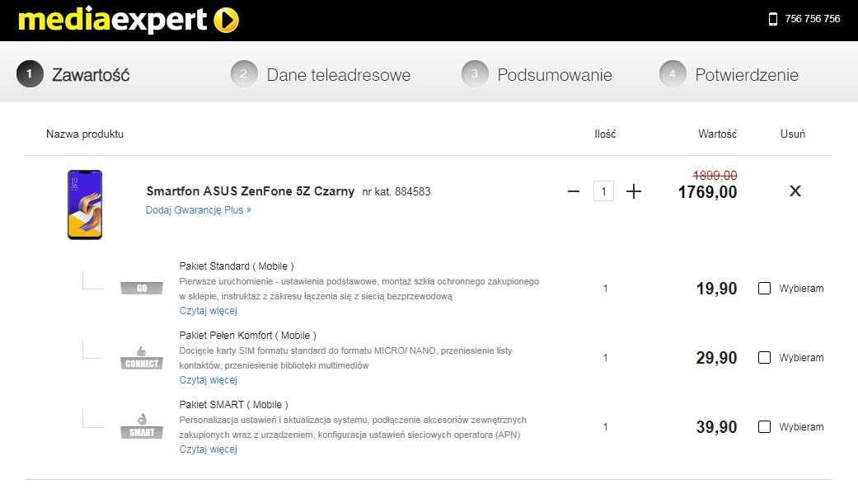
Task: Go to Podsumowanie step
Action: 555,75
